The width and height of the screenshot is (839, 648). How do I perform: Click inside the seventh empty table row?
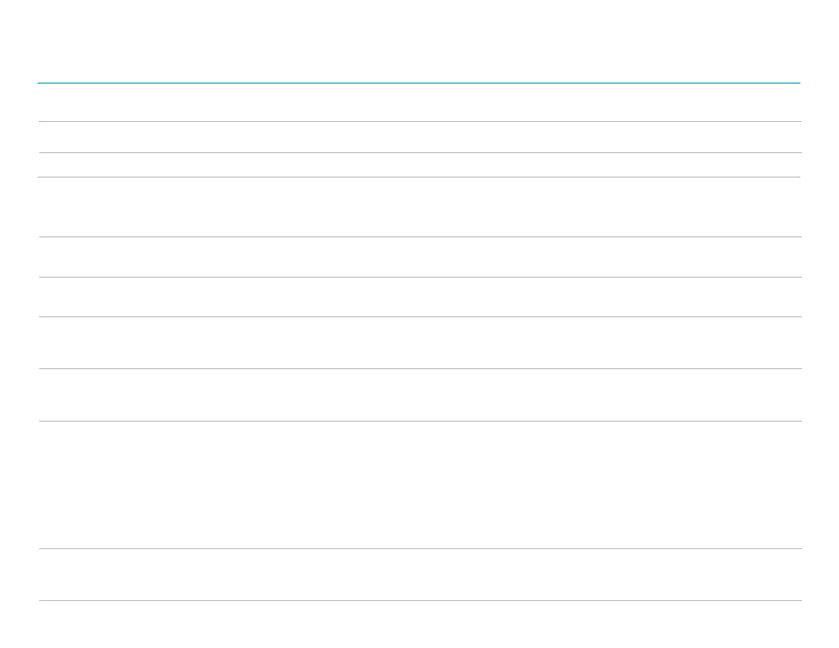pos(418,343)
